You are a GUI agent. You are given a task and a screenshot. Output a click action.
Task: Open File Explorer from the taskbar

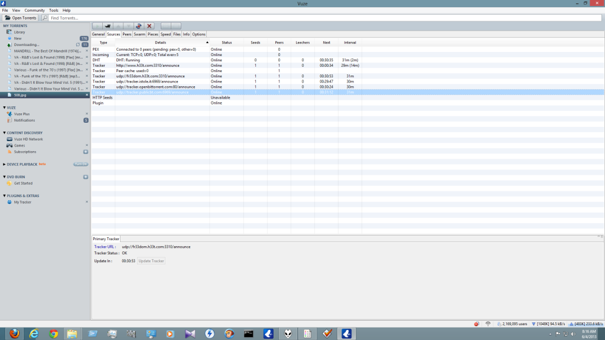(x=72, y=334)
